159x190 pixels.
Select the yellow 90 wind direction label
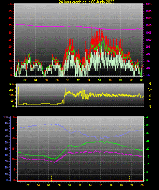(12, 101)
